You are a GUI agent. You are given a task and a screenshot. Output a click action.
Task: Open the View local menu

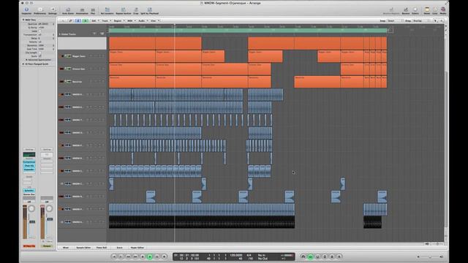click(154, 21)
